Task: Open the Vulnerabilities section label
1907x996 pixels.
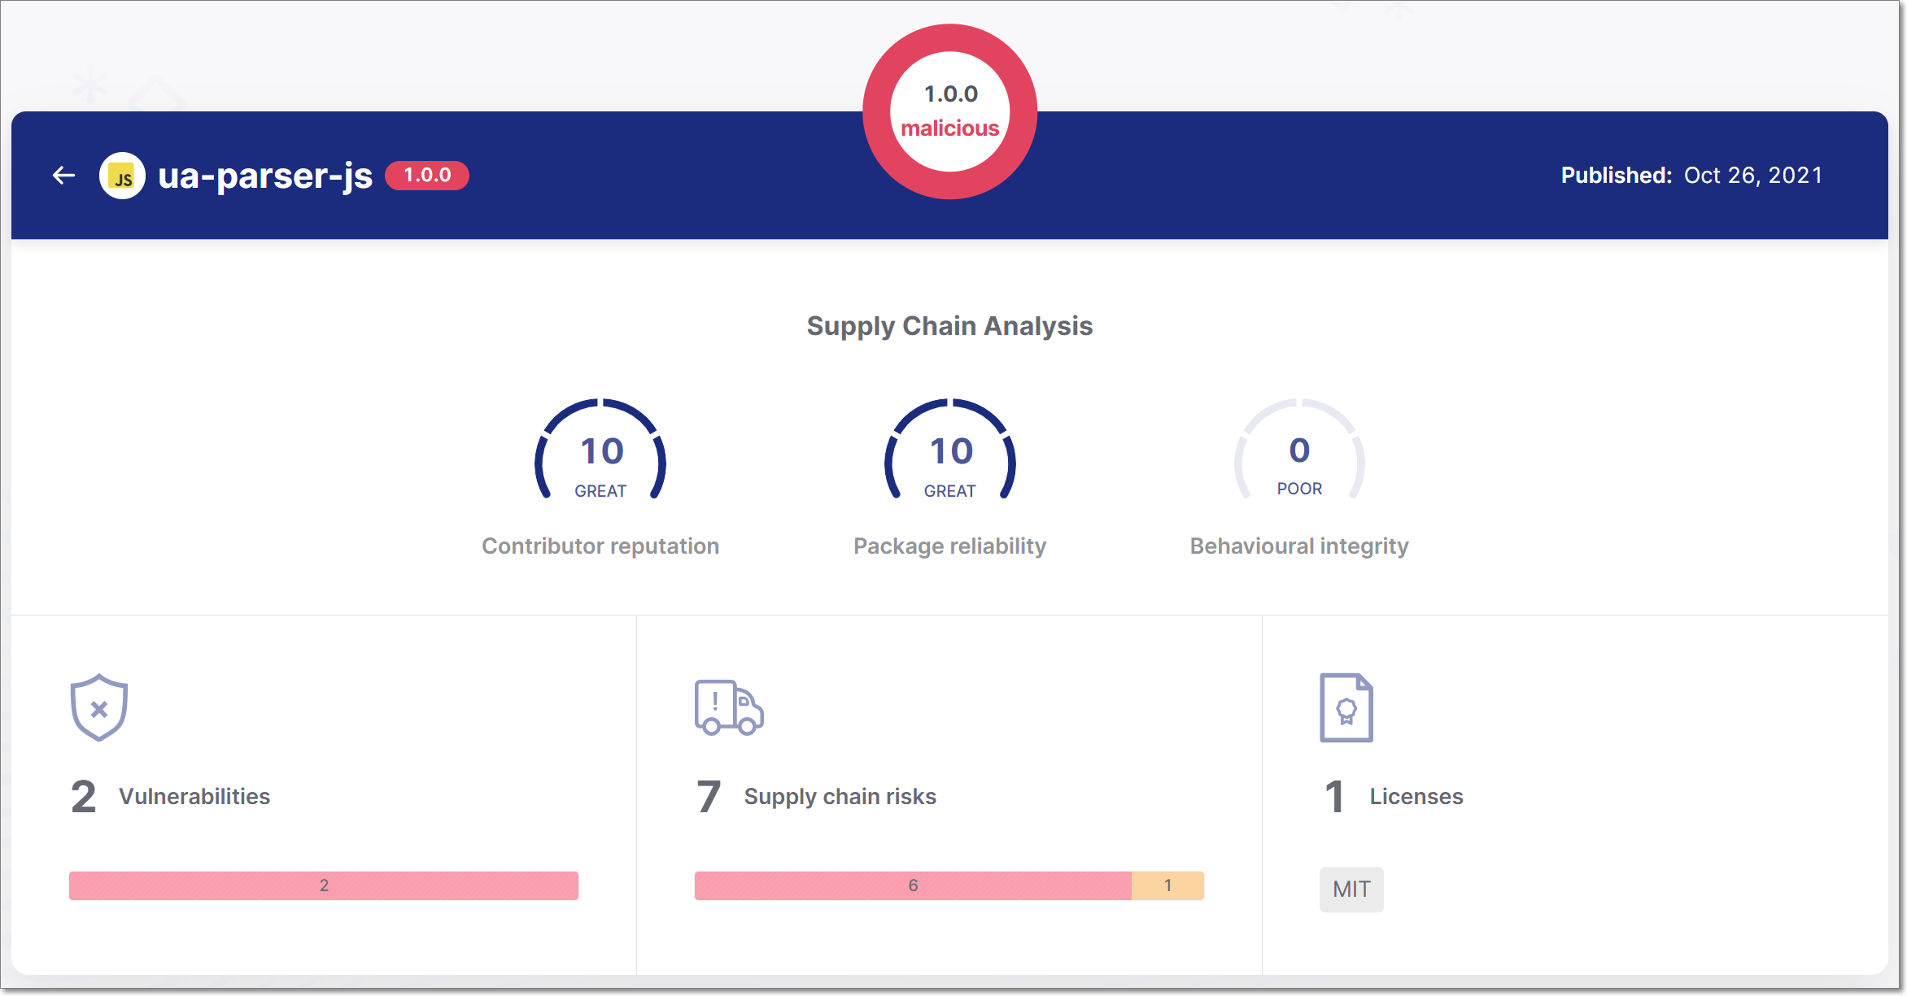Action: click(x=194, y=797)
